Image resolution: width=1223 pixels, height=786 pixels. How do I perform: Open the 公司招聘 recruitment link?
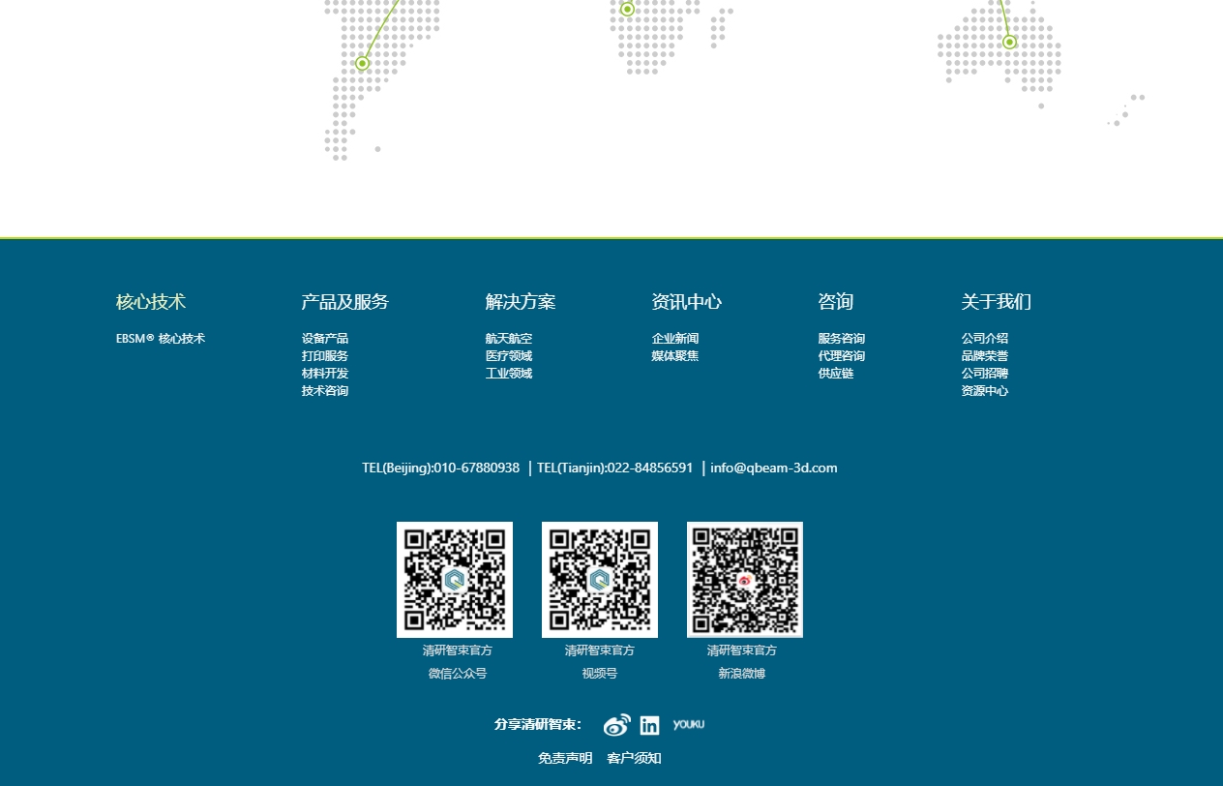984,373
